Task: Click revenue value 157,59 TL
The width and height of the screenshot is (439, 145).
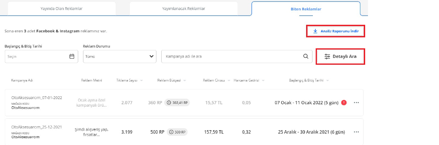Action: pyautogui.click(x=214, y=132)
